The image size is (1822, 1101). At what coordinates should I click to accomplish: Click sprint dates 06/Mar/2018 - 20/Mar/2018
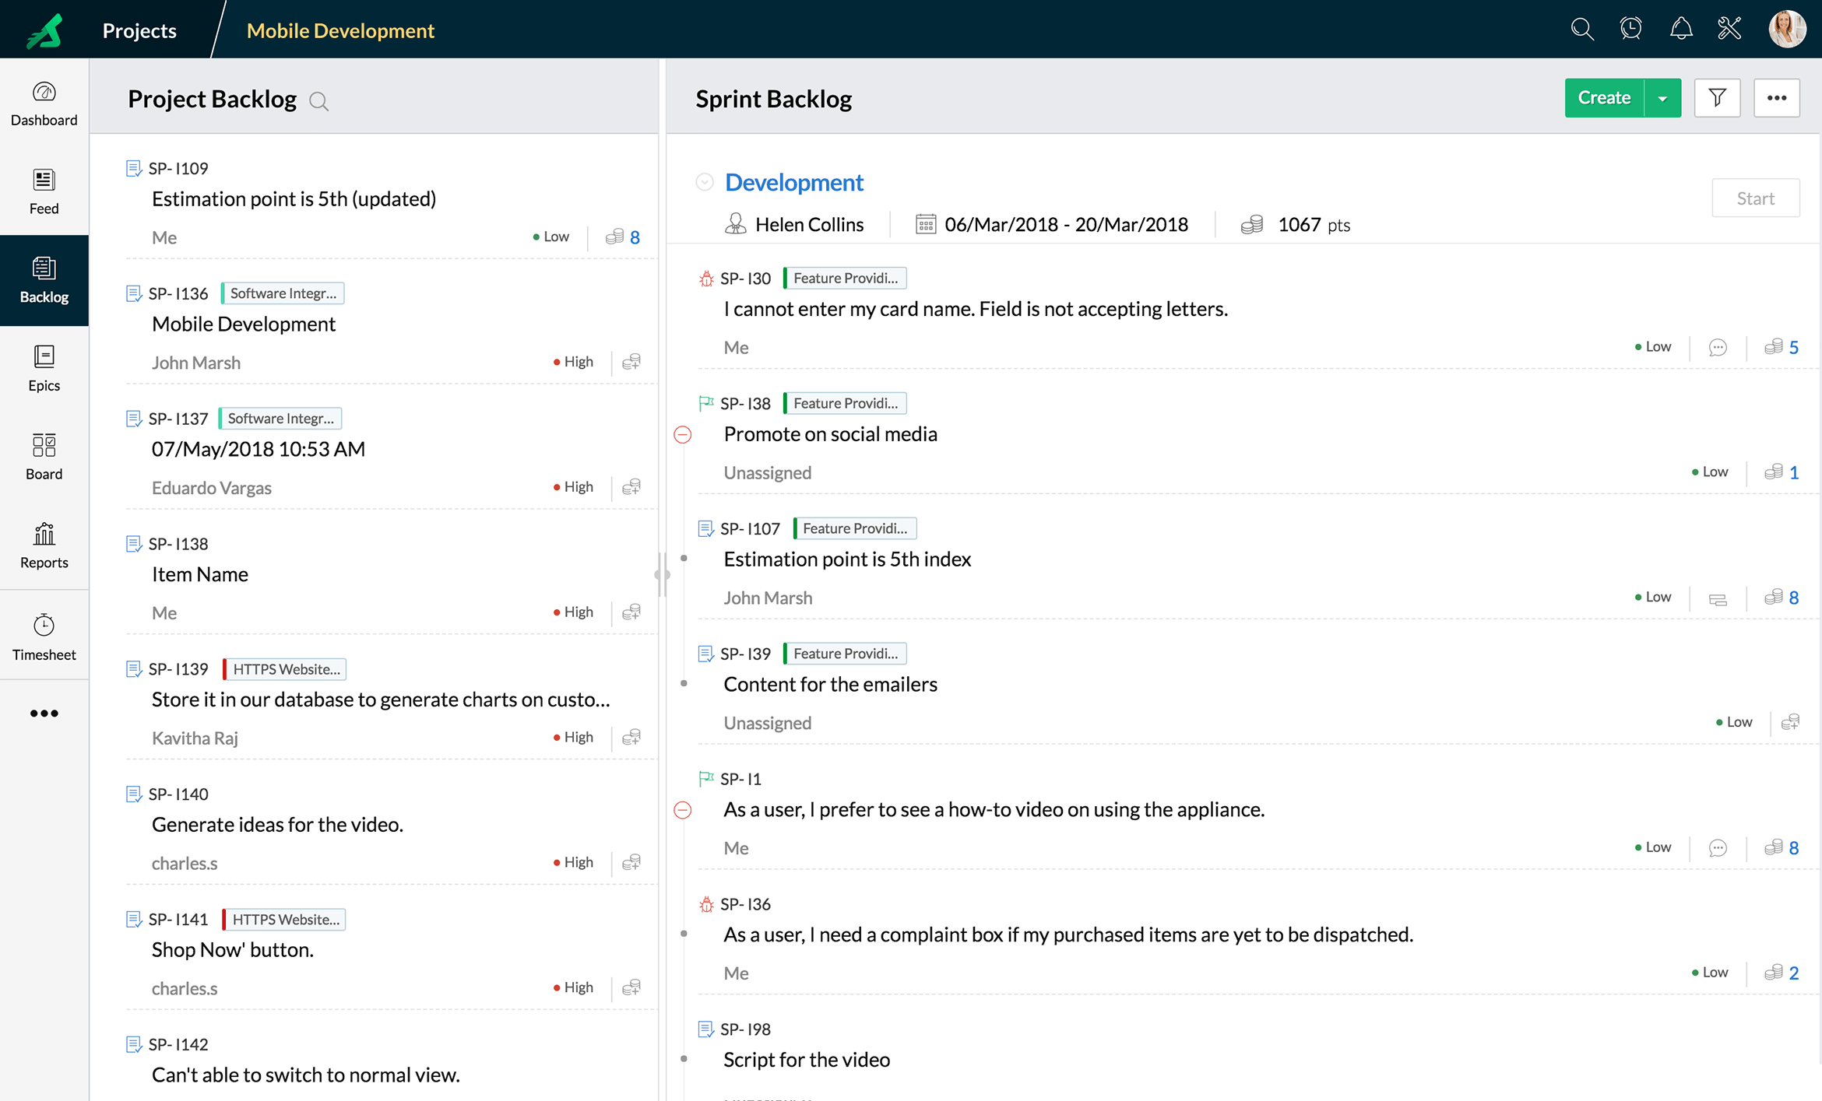(1066, 225)
